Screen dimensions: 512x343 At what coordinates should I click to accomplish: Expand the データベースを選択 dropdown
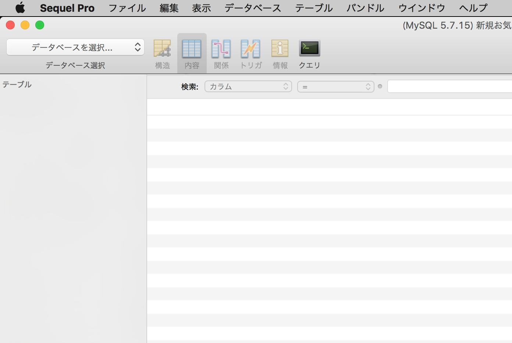click(x=75, y=47)
